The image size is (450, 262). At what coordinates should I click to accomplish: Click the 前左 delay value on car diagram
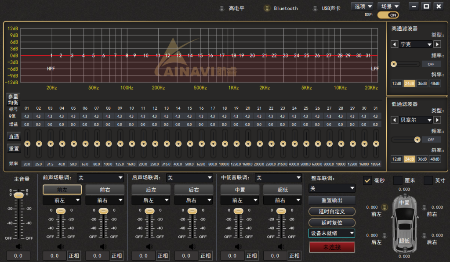pyautogui.click(x=372, y=207)
